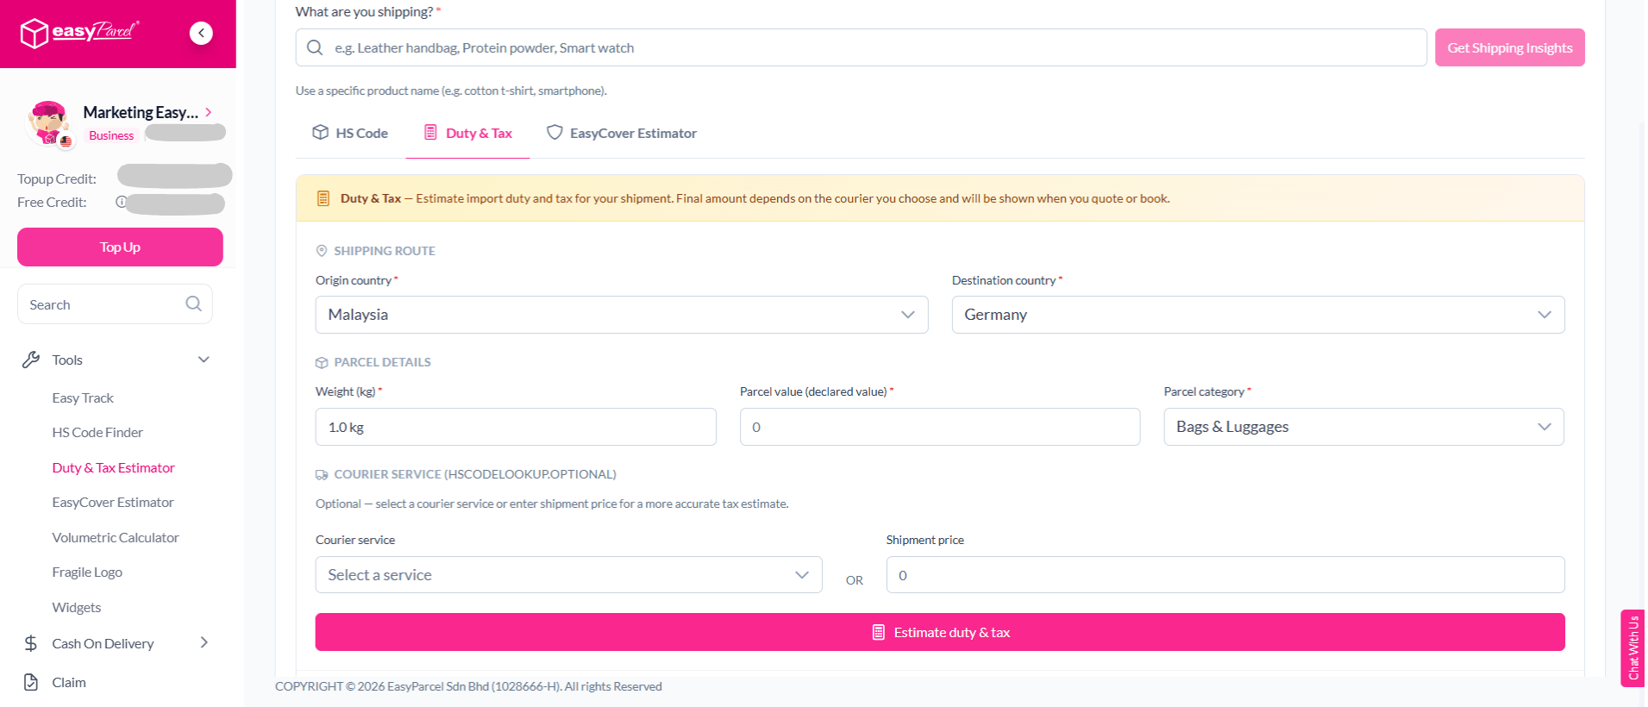Click the Cash On Delivery dollar icon
Image resolution: width=1648 pixels, height=707 pixels.
(x=31, y=643)
